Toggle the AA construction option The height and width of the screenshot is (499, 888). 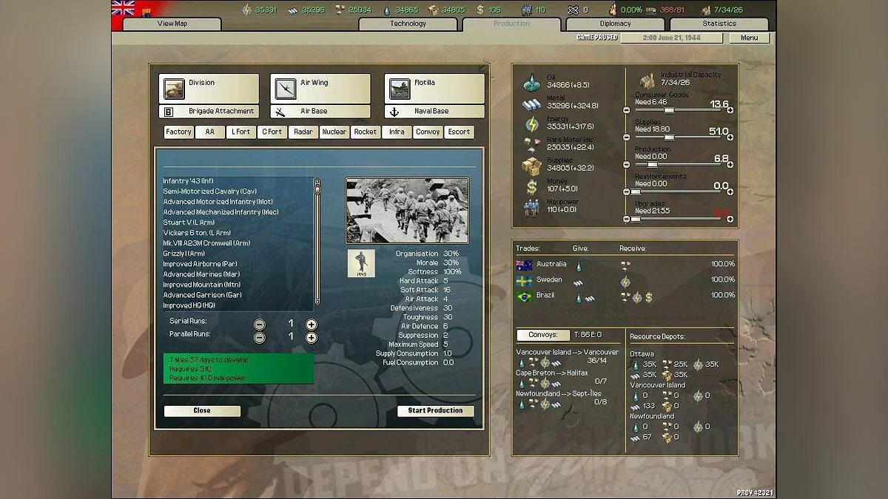pos(209,132)
